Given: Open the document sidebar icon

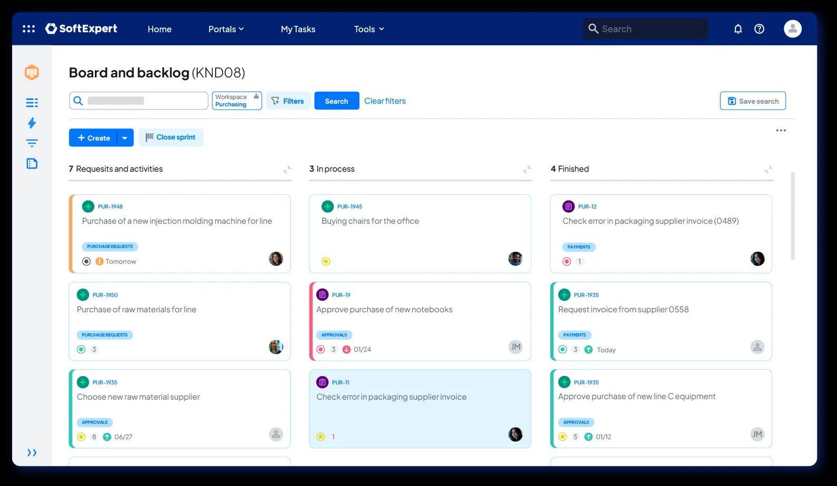Looking at the screenshot, I should (x=32, y=163).
